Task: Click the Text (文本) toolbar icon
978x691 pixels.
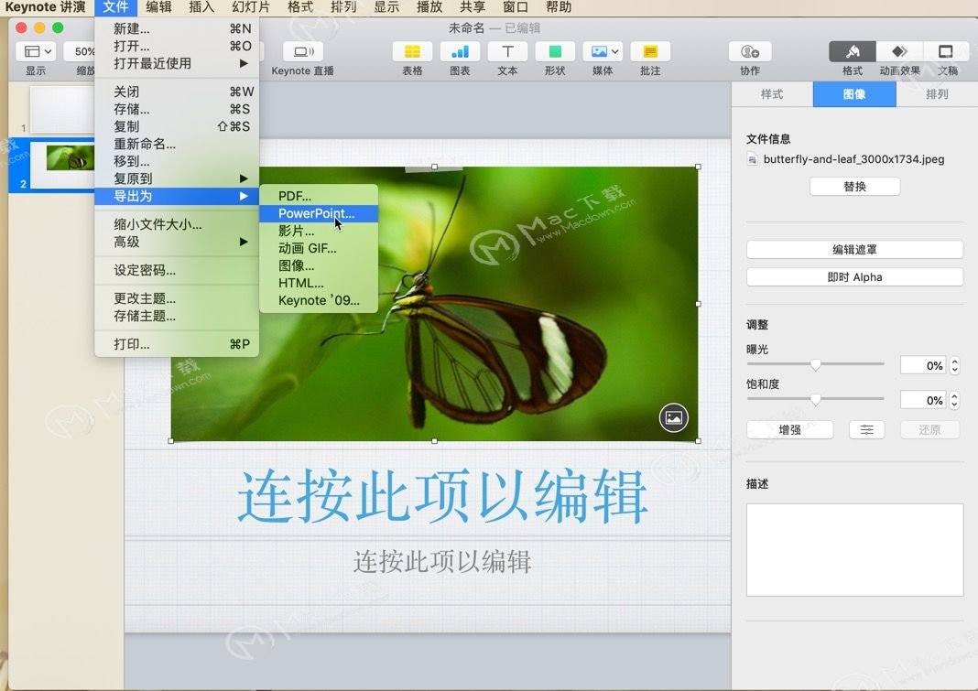Action: [x=507, y=52]
